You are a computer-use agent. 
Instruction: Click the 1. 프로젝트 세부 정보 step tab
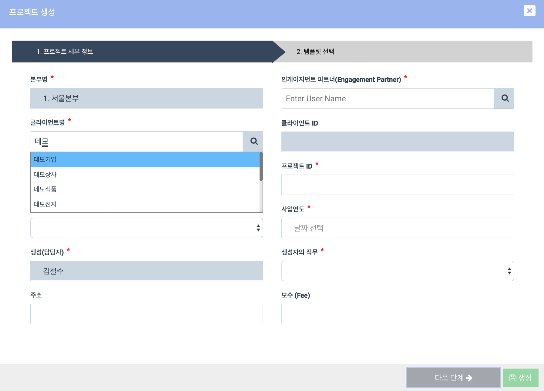pos(65,52)
